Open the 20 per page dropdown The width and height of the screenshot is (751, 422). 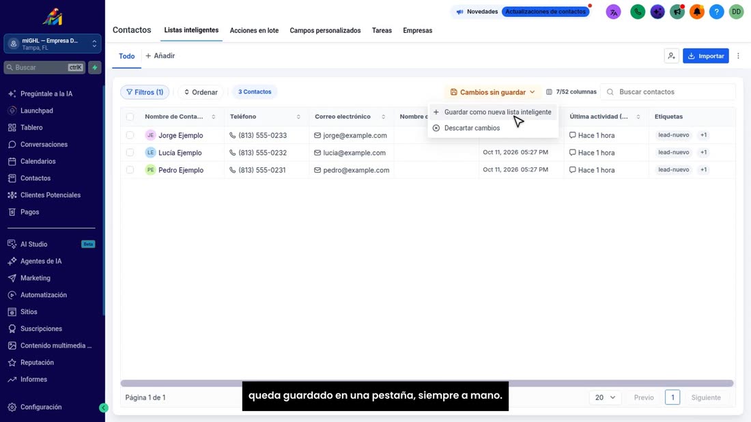pos(604,397)
